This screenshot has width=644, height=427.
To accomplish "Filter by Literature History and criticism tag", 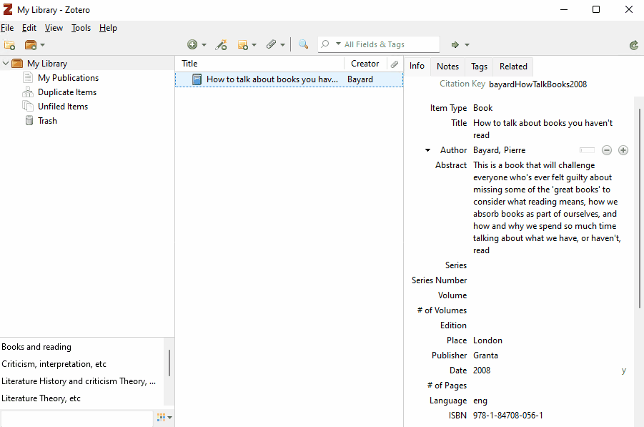I will 79,381.
